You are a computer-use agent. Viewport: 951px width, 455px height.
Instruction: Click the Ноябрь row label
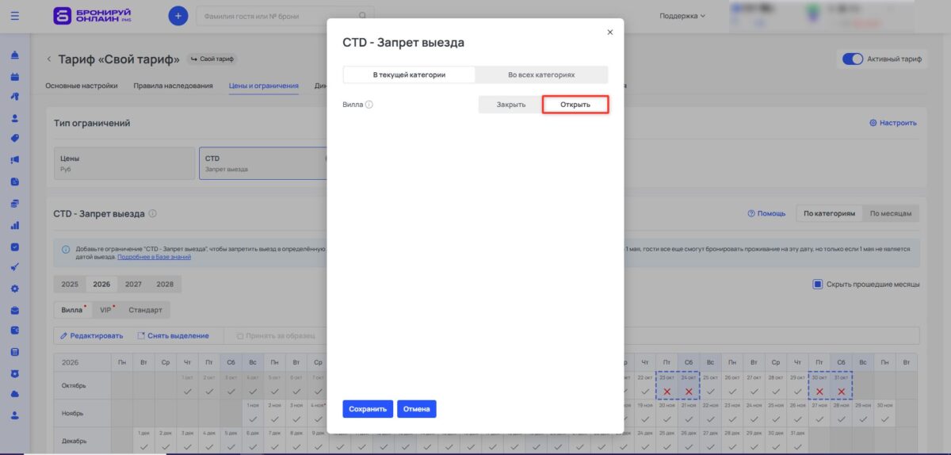pos(74,413)
